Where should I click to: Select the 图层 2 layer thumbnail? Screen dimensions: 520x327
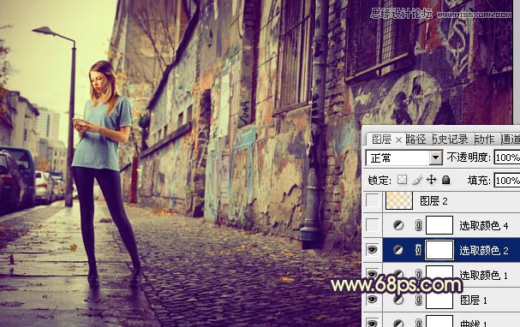[399, 200]
